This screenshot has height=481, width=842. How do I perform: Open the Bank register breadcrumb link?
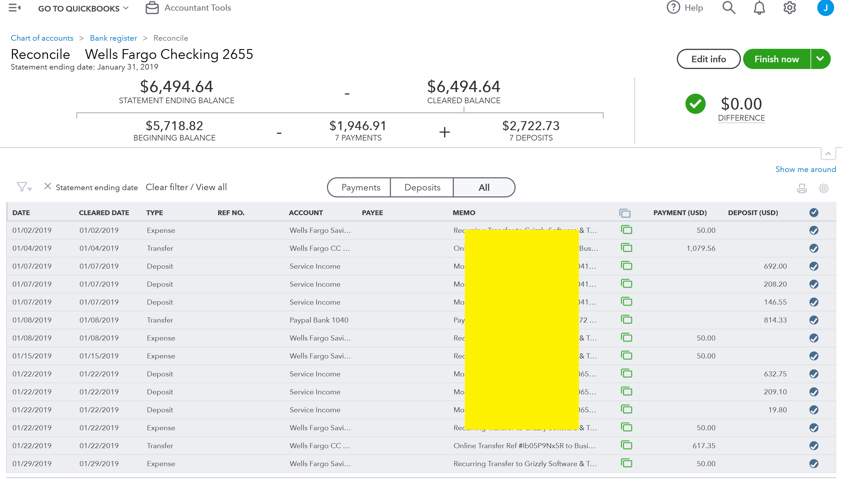pyautogui.click(x=113, y=38)
